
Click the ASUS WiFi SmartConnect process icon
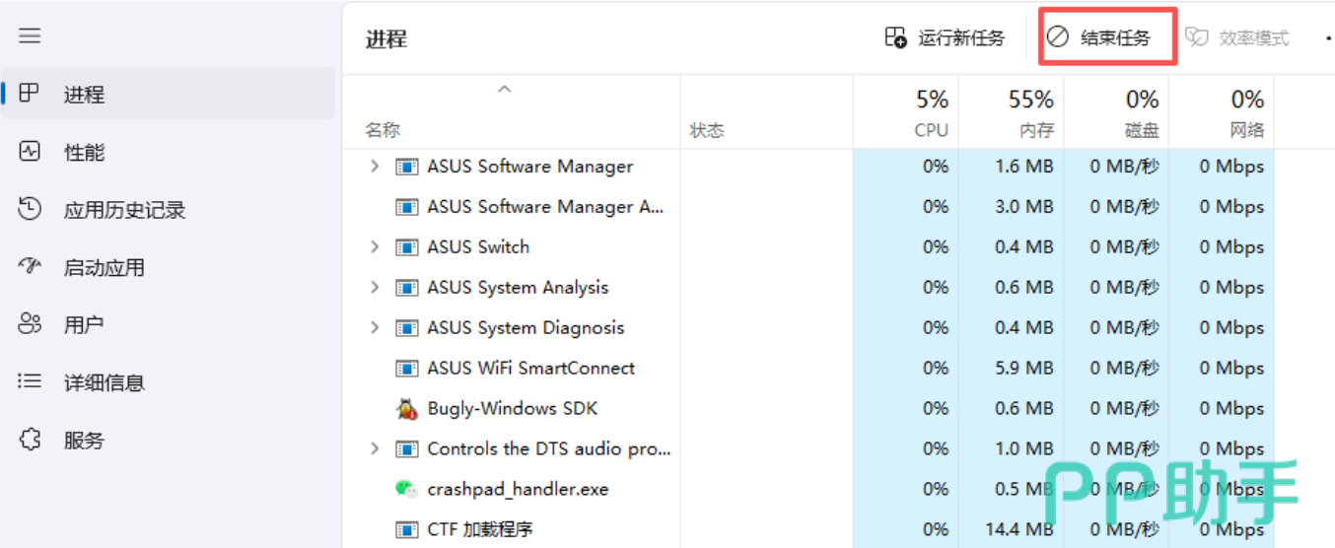point(405,369)
